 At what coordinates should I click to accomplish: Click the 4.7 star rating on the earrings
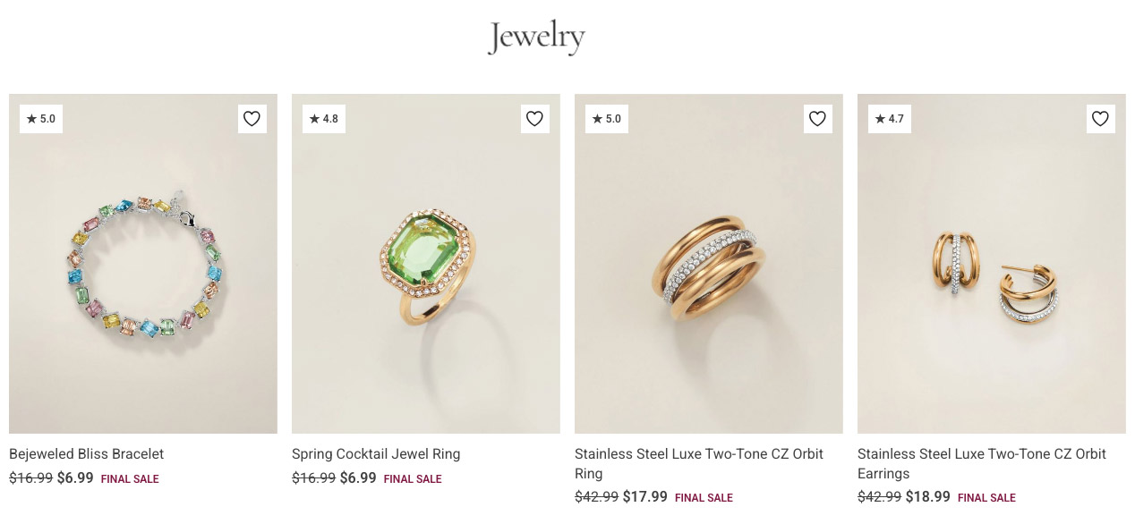pos(889,118)
